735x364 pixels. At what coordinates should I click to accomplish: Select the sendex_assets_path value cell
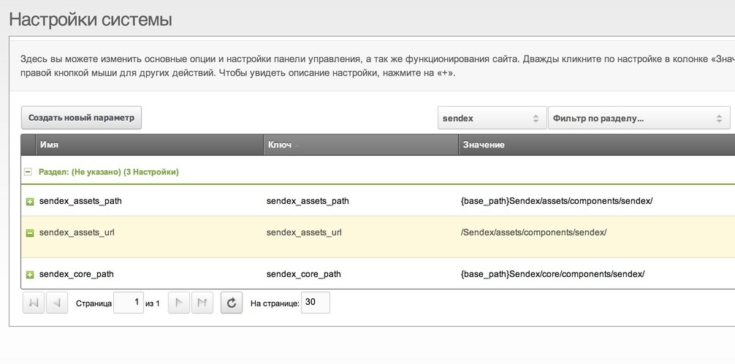556,200
